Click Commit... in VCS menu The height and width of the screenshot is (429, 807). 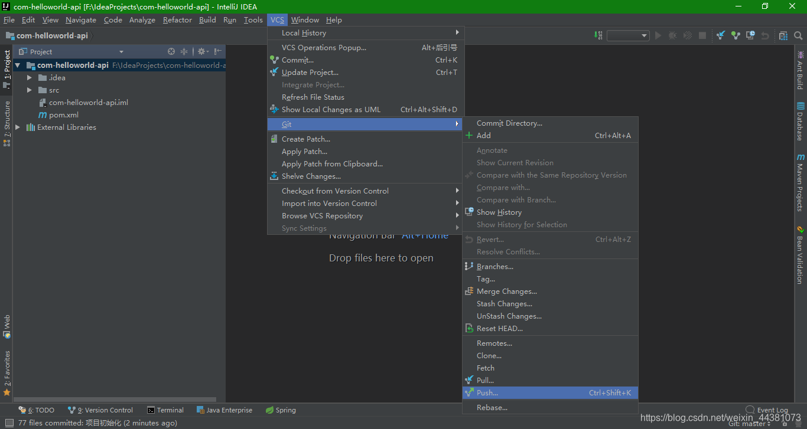click(x=366, y=60)
